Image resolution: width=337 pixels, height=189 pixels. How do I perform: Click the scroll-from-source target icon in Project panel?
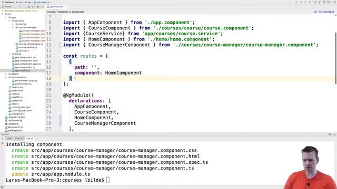click(29, 7)
